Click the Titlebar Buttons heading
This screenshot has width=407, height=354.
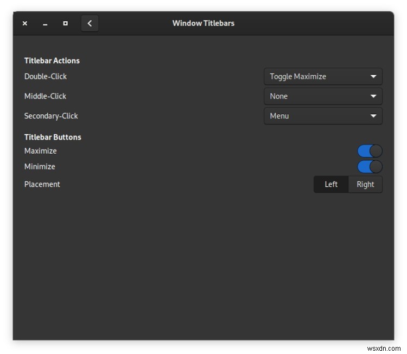pos(53,137)
